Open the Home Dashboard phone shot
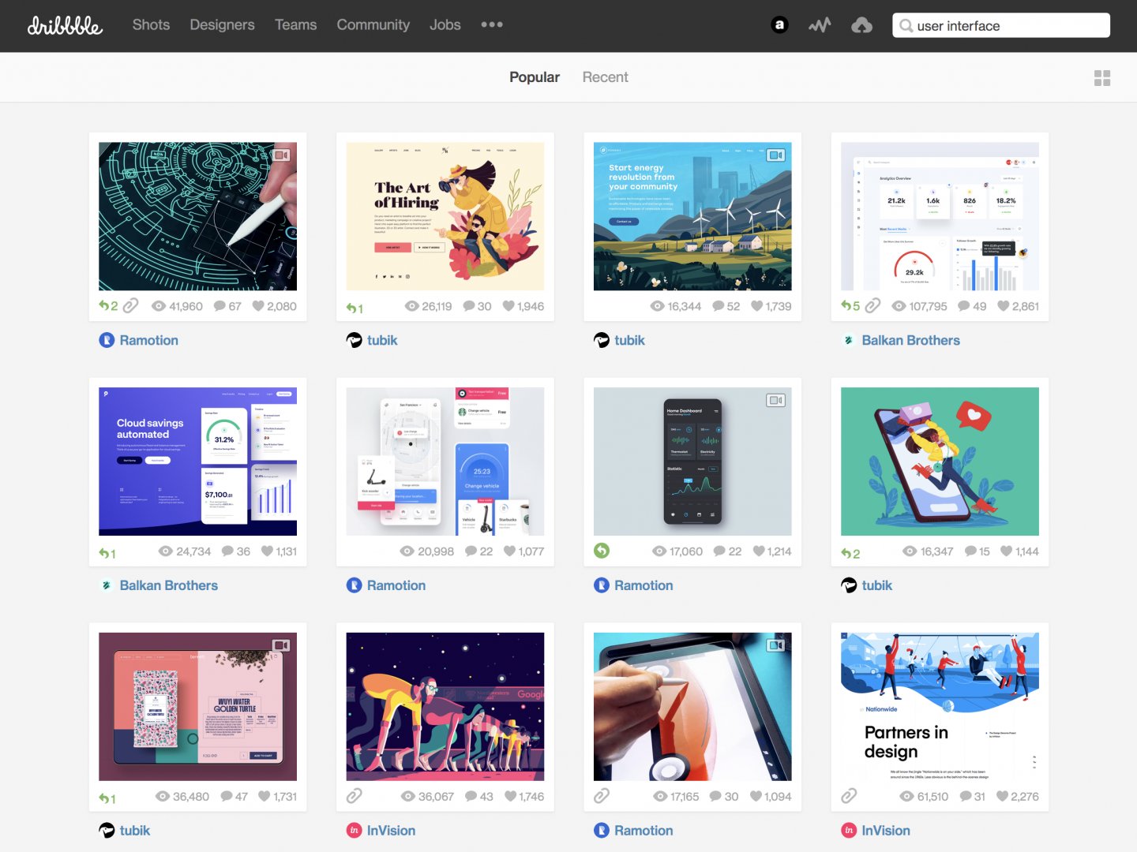The width and height of the screenshot is (1137, 852). 692,461
